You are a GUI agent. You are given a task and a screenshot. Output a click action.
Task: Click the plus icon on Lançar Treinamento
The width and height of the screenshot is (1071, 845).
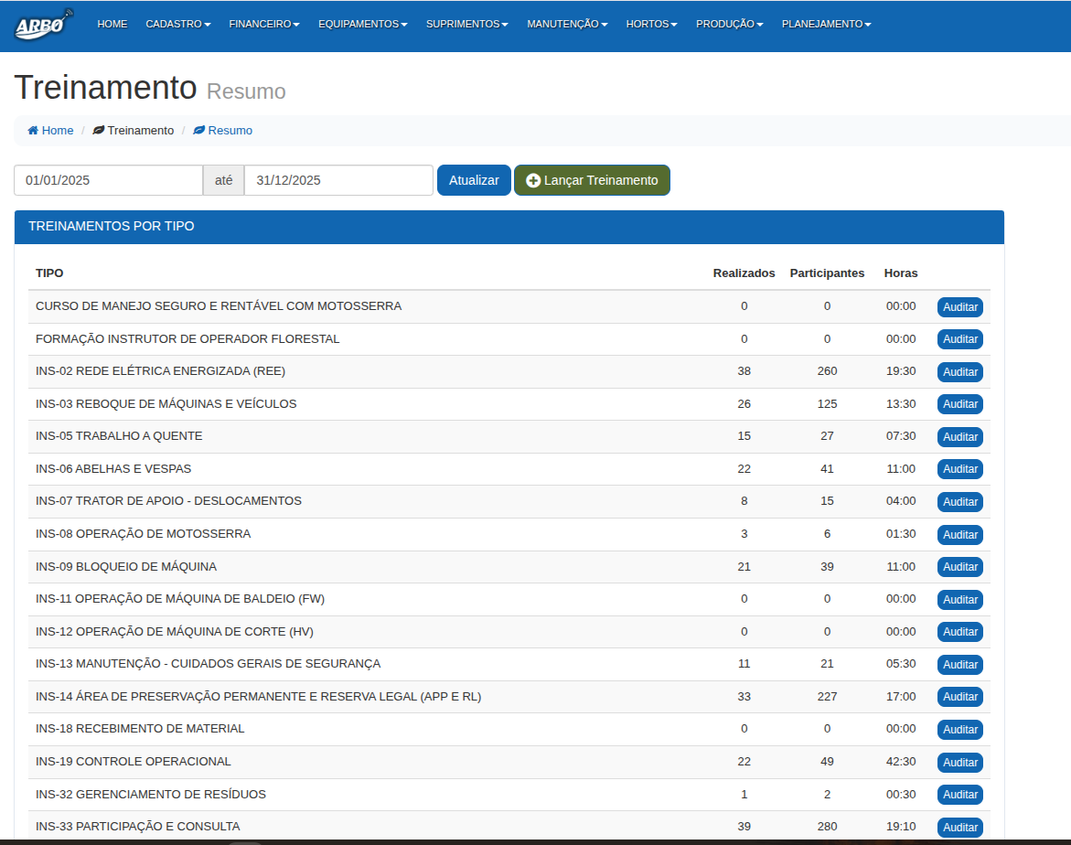(x=534, y=180)
